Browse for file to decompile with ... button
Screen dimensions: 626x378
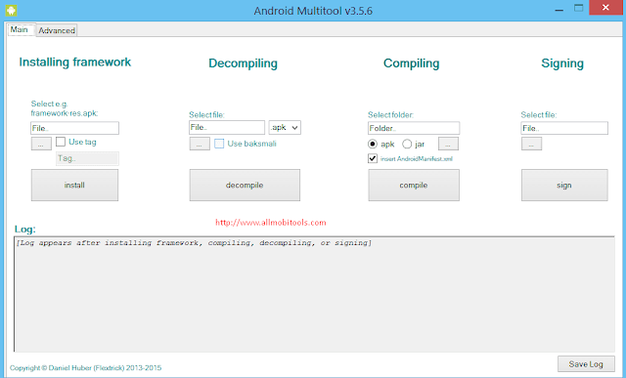click(200, 144)
